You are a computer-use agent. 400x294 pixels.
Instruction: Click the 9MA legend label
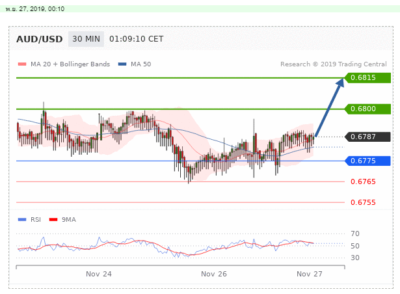69,219
